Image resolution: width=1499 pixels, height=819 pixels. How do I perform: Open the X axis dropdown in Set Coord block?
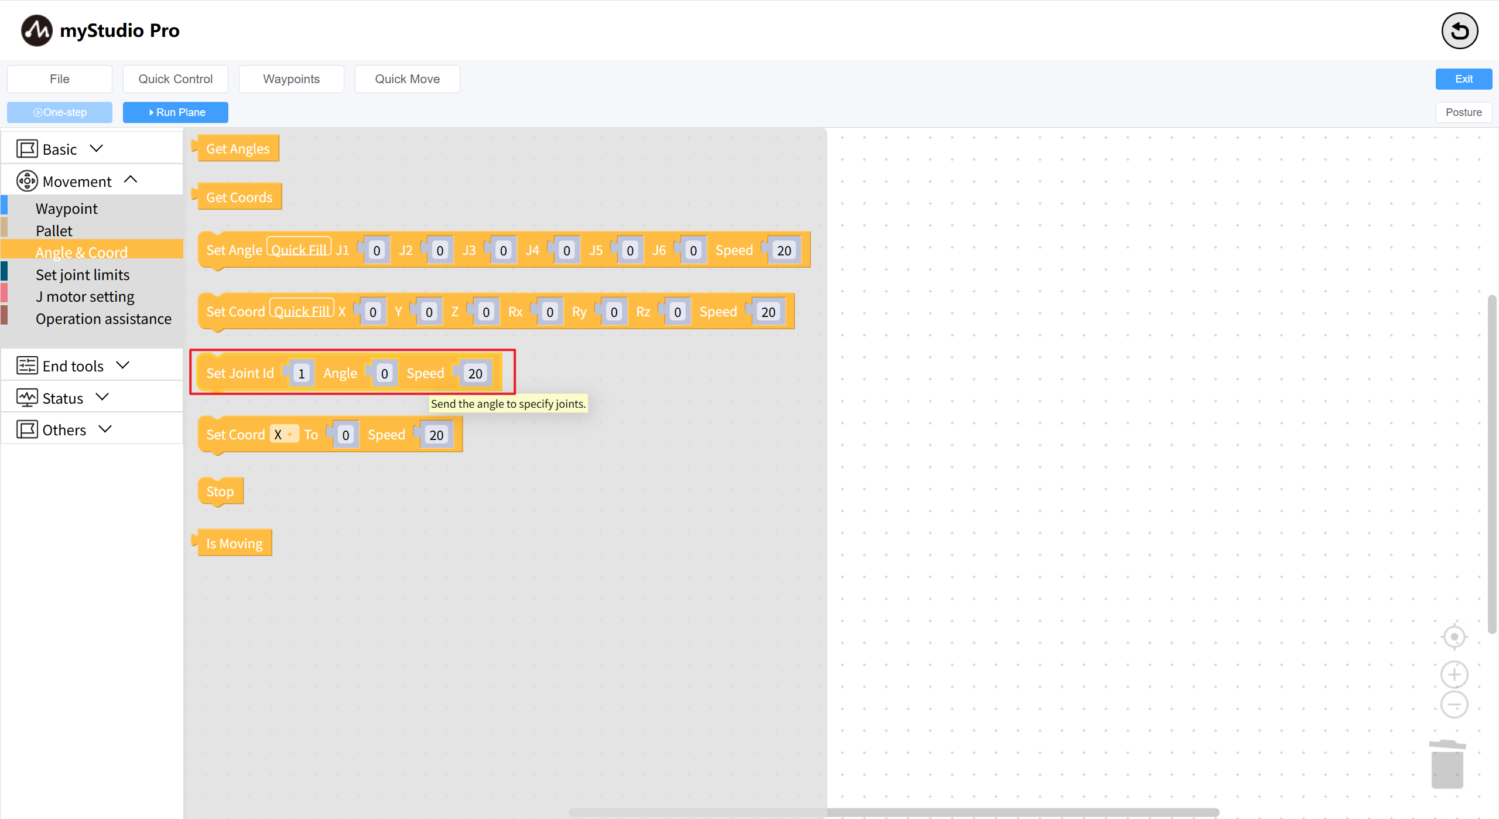(x=284, y=435)
